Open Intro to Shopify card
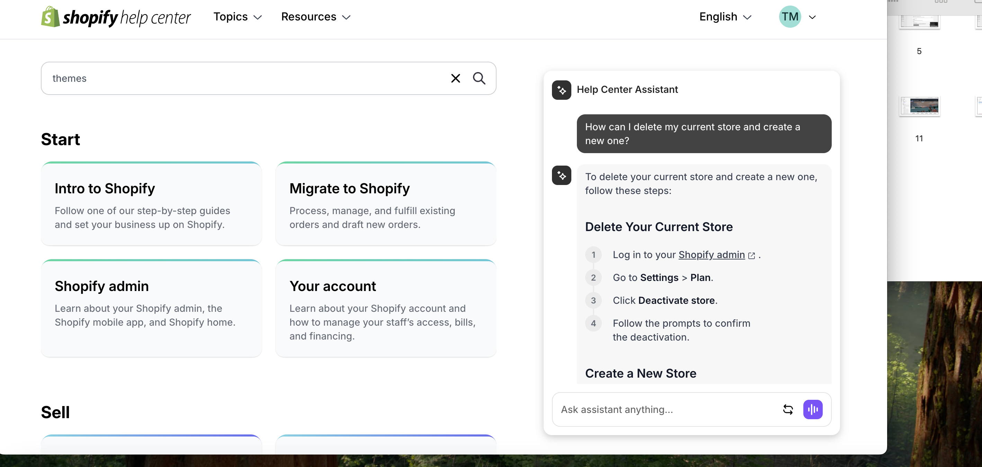Image resolution: width=982 pixels, height=467 pixels. (151, 204)
